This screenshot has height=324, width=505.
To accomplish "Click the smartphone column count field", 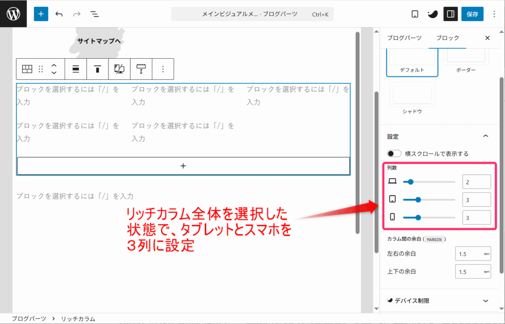I will [477, 217].
